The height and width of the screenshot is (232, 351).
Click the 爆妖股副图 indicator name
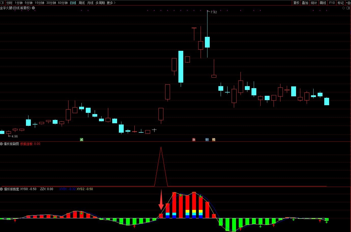click(11, 144)
